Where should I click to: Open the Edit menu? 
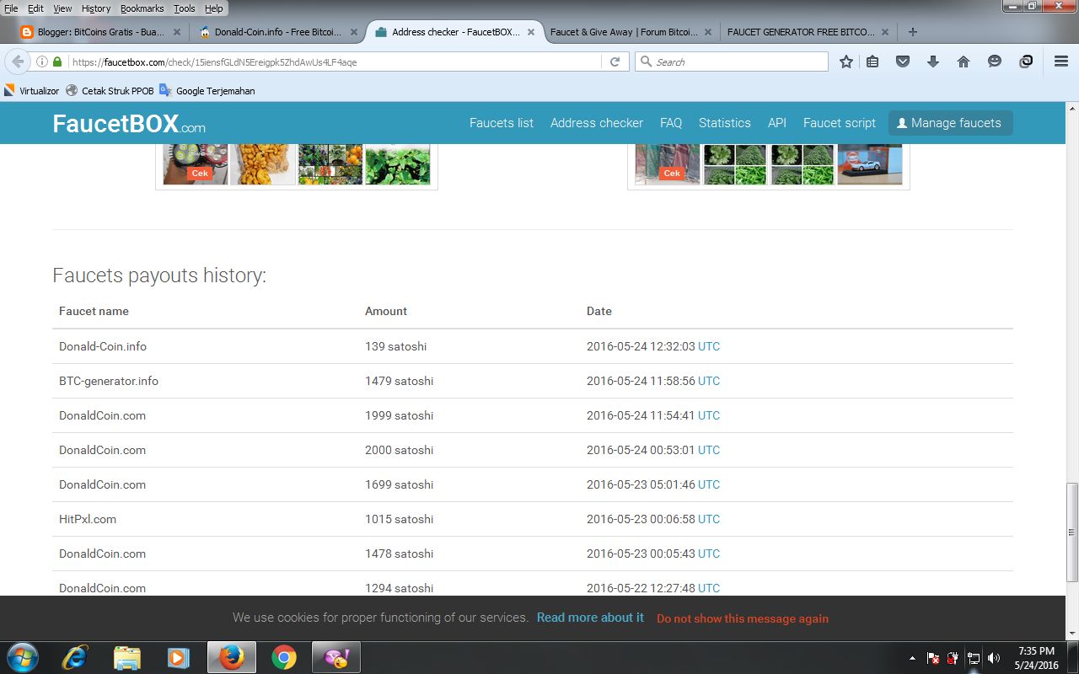coord(35,8)
